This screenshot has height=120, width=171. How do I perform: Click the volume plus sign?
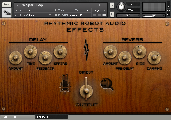coord(163,15)
